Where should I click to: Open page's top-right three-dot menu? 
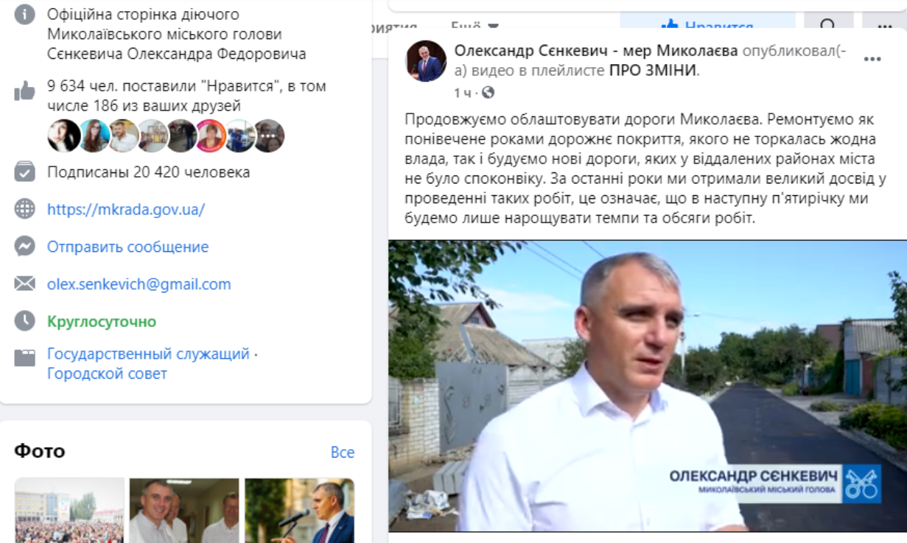(x=885, y=24)
